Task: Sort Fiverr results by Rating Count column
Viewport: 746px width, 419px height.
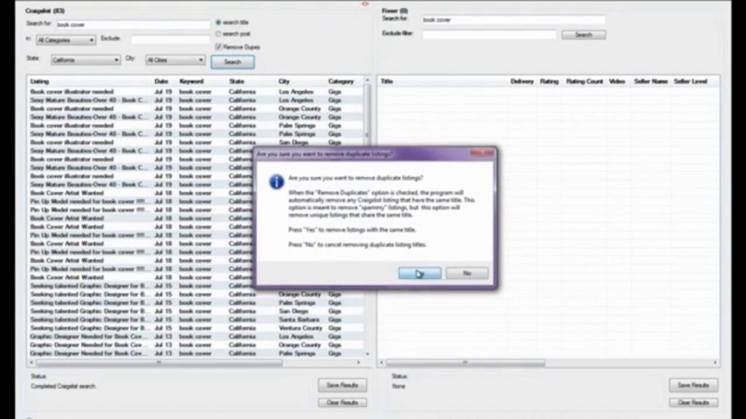Action: (x=584, y=81)
